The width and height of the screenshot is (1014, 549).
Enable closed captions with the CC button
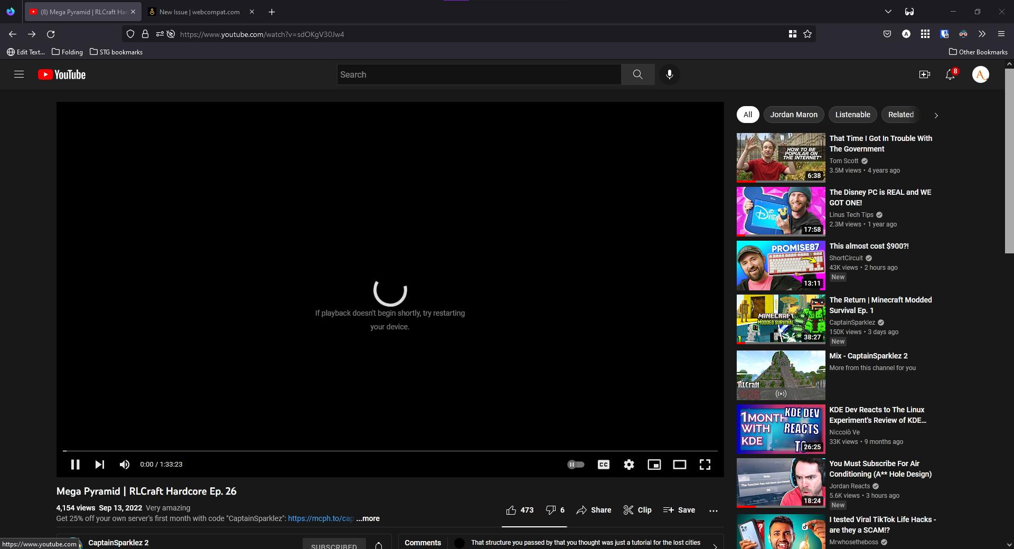pos(603,465)
